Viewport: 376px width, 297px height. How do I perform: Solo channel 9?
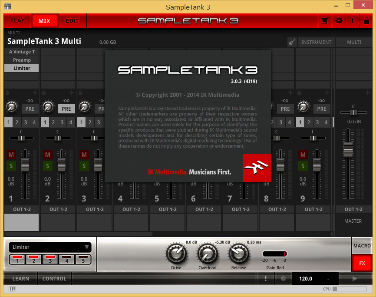coord(303,166)
